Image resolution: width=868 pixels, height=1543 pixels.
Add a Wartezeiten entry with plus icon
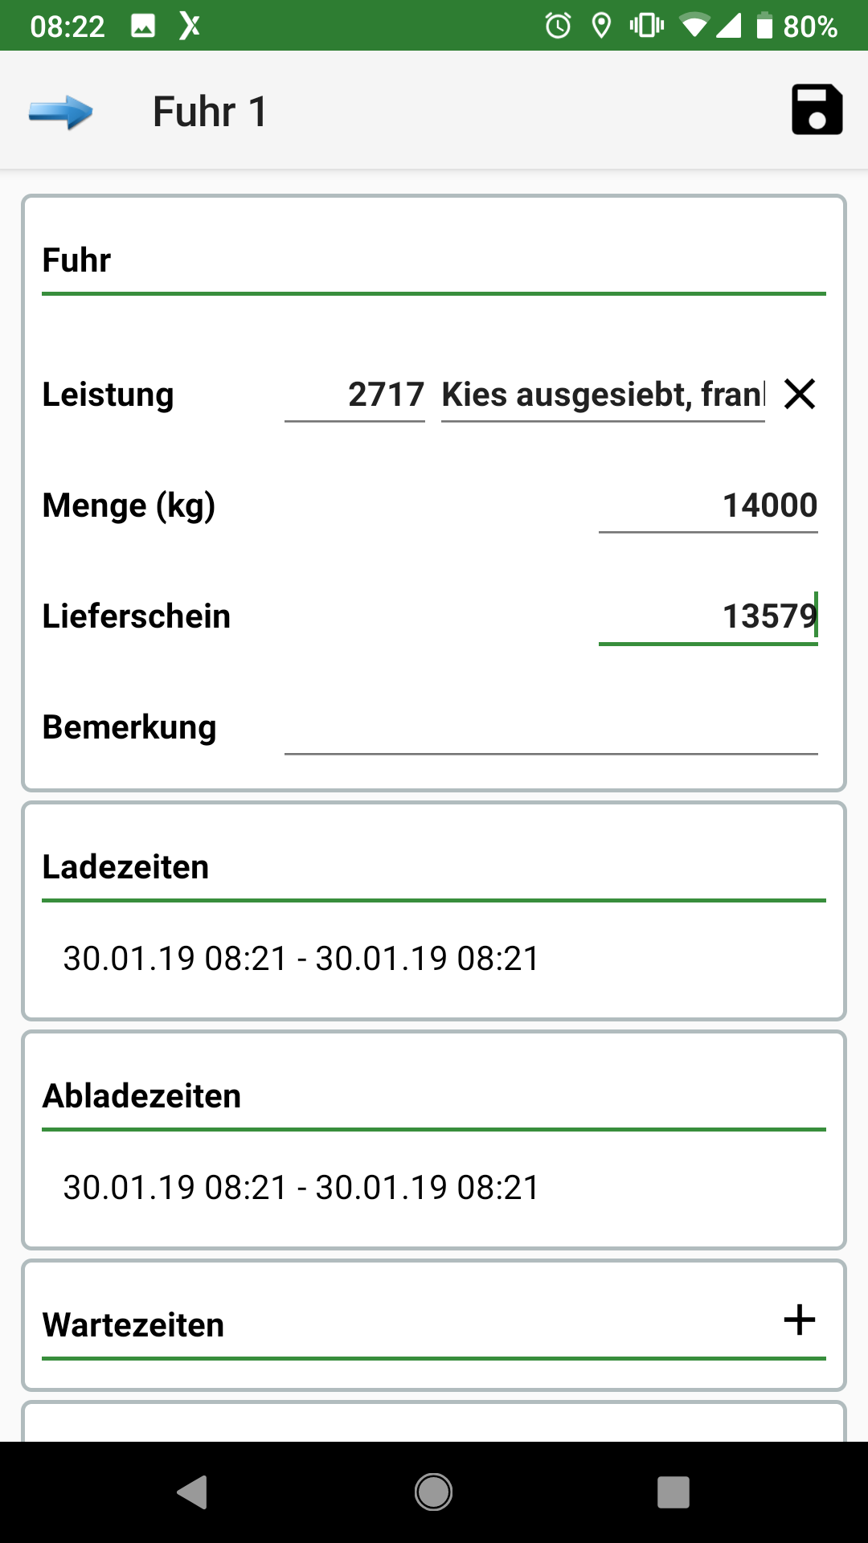tap(800, 1320)
